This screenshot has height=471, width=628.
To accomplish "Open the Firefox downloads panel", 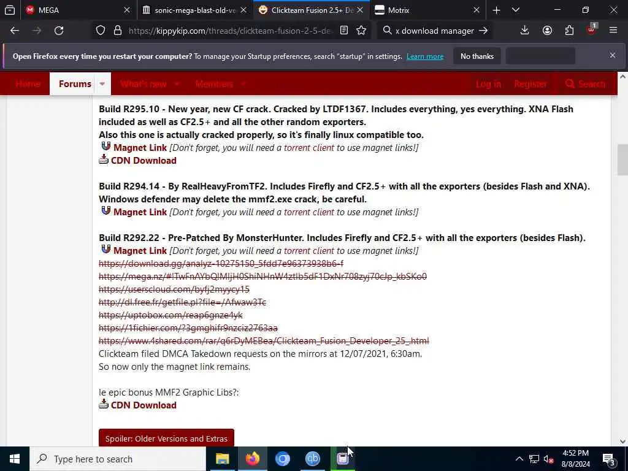I will [525, 31].
